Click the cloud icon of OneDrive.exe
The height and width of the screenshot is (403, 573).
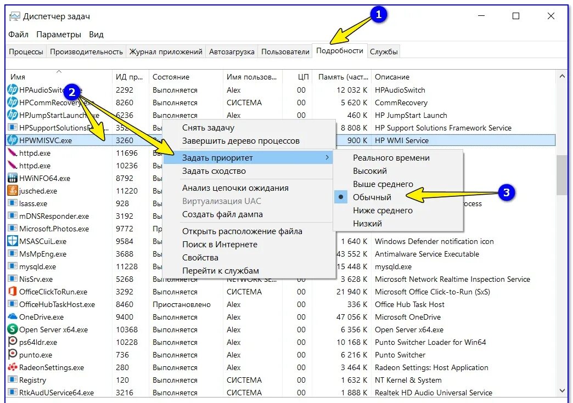(13, 316)
